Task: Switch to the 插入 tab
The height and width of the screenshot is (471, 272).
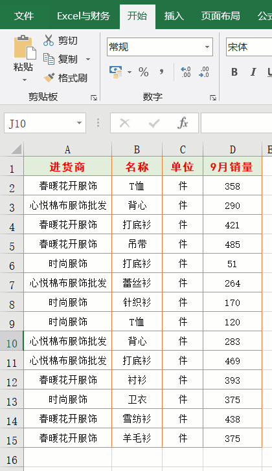Action: (174, 16)
